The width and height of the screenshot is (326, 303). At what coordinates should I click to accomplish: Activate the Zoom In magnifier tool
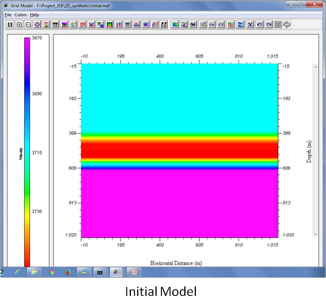tap(19, 25)
